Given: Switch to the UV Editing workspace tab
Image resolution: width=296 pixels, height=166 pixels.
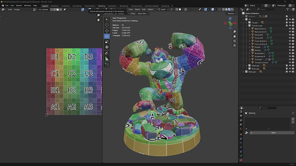Looking at the screenshot, I should [x=77, y=6].
